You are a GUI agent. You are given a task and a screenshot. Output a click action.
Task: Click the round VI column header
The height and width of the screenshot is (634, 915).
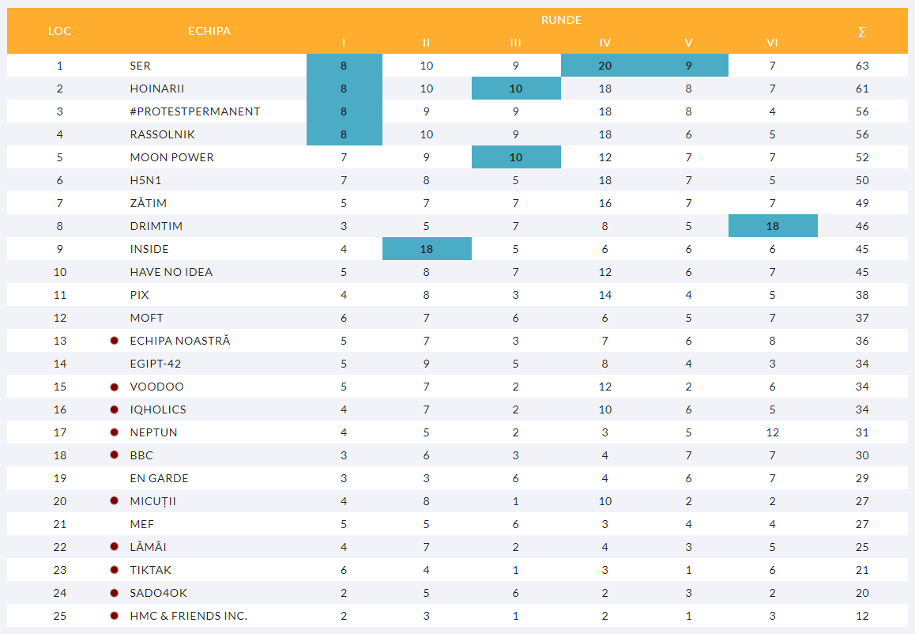(x=773, y=43)
